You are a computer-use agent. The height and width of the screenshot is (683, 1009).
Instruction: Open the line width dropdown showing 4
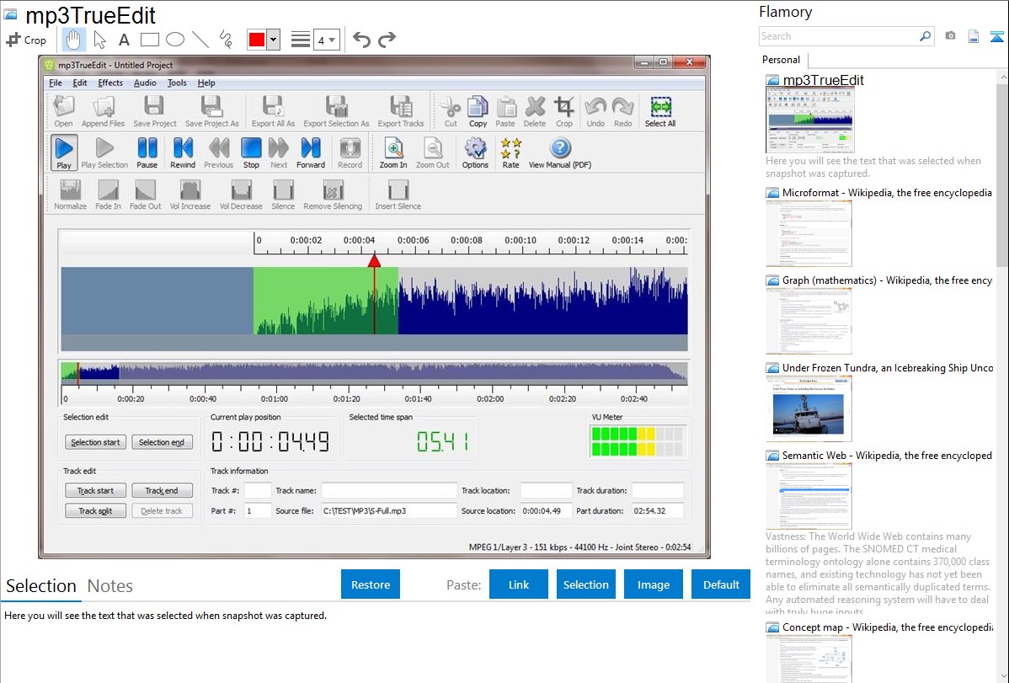click(x=326, y=40)
